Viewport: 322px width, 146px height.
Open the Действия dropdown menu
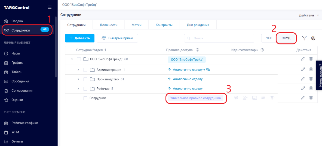pos(309,15)
